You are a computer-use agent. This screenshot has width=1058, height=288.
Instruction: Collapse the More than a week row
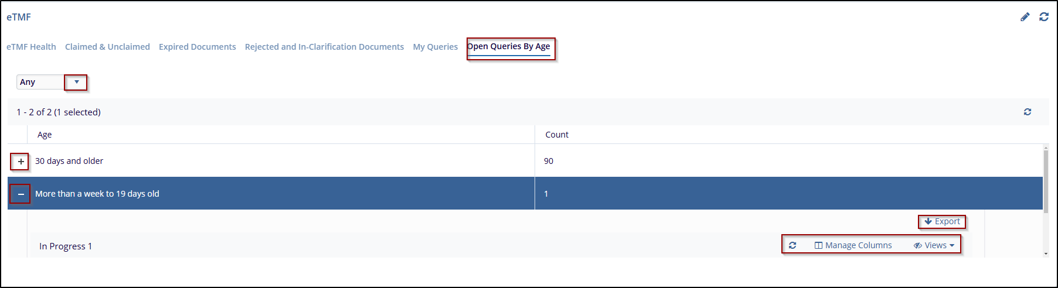pyautogui.click(x=21, y=194)
